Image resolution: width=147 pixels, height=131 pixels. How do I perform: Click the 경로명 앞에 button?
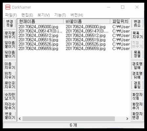137,66
